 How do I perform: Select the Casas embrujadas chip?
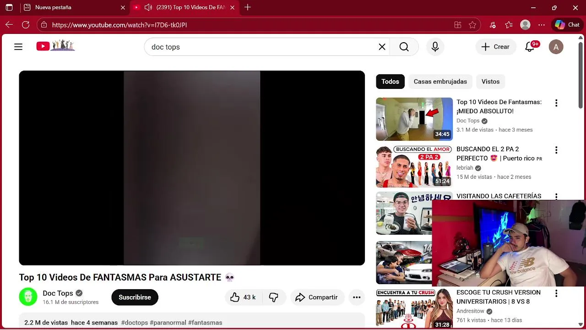(x=440, y=82)
